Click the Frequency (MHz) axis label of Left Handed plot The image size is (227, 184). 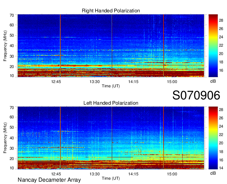[x=5, y=138]
